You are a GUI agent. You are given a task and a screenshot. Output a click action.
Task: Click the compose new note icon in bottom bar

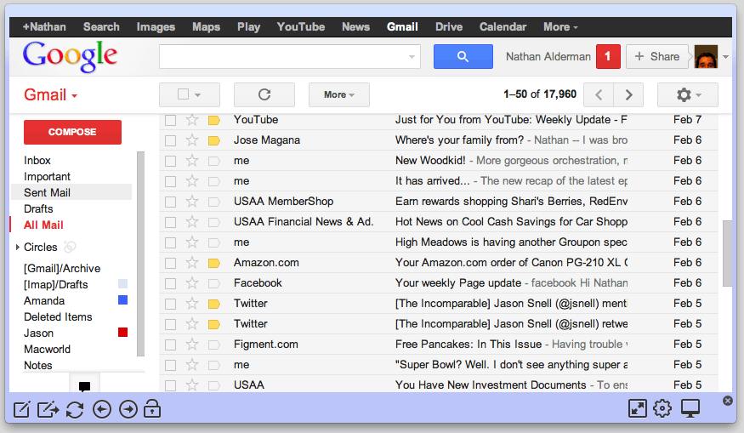21,409
